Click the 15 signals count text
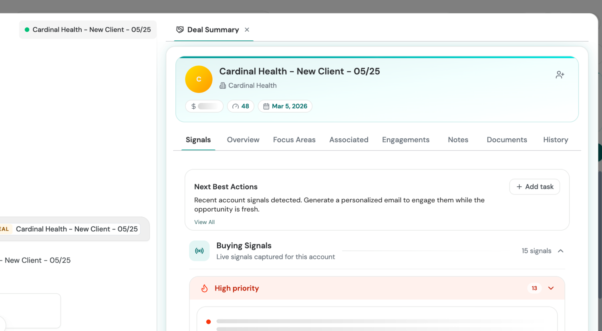 click(536, 251)
